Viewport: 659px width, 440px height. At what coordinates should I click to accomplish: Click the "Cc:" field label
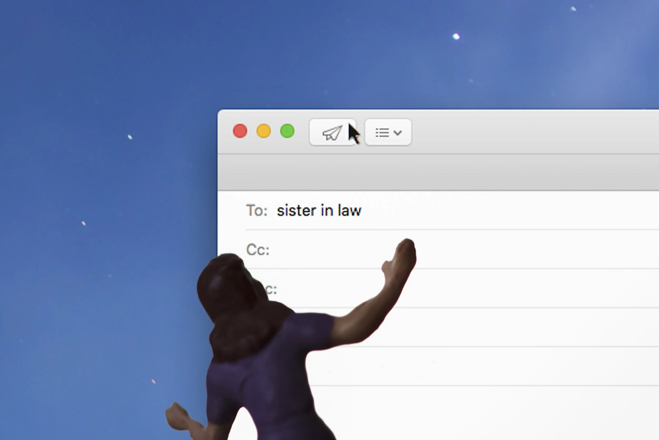pyautogui.click(x=258, y=249)
